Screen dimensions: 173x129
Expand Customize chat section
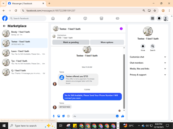148,57
